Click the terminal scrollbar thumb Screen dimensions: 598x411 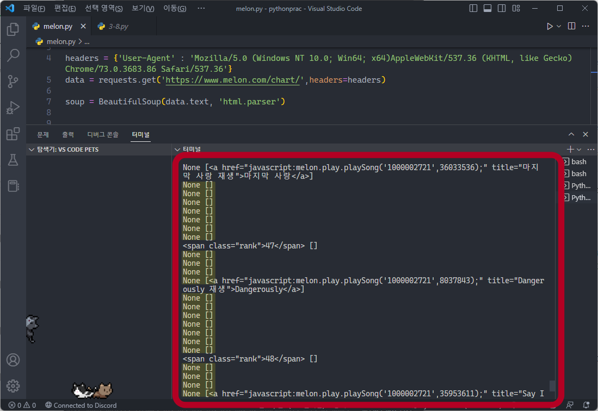[552, 385]
